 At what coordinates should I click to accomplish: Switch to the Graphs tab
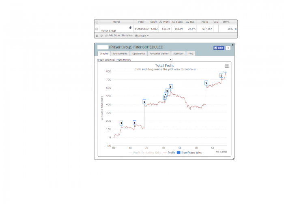pyautogui.click(x=104, y=53)
